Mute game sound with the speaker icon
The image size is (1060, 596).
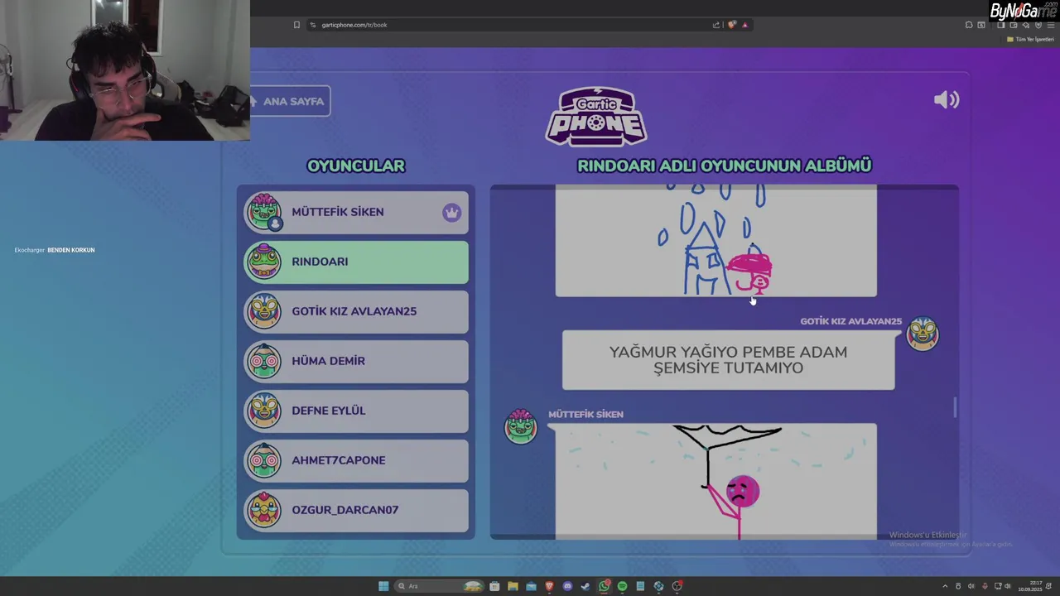point(946,100)
